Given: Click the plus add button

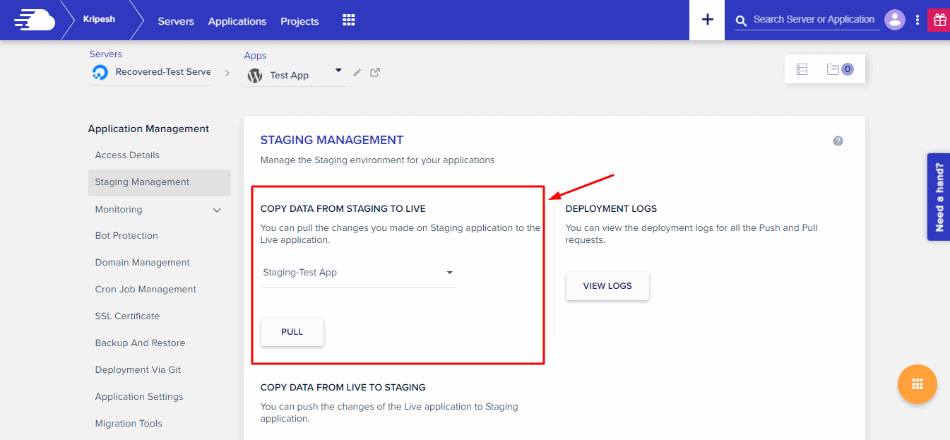Looking at the screenshot, I should point(707,20).
